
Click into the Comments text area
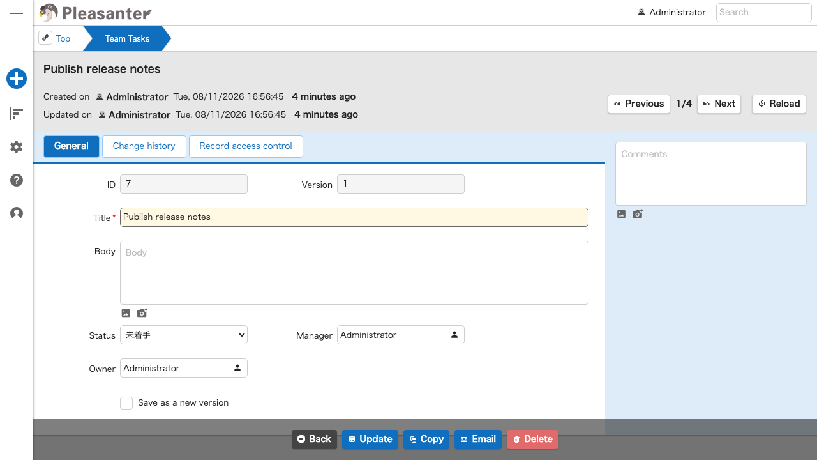tap(711, 174)
